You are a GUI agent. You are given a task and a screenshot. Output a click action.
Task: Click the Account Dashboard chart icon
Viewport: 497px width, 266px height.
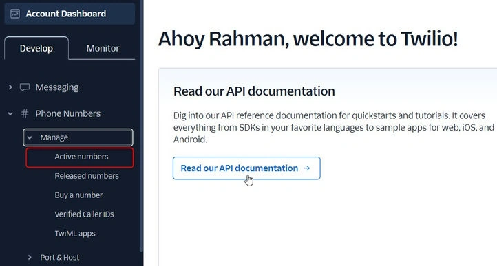[15, 14]
